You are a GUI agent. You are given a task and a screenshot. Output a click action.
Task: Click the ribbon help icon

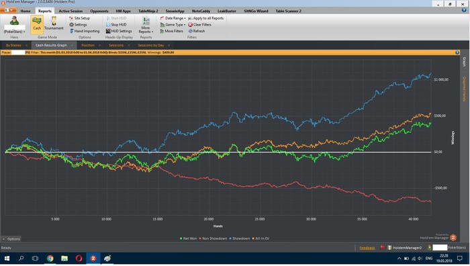[464, 10]
